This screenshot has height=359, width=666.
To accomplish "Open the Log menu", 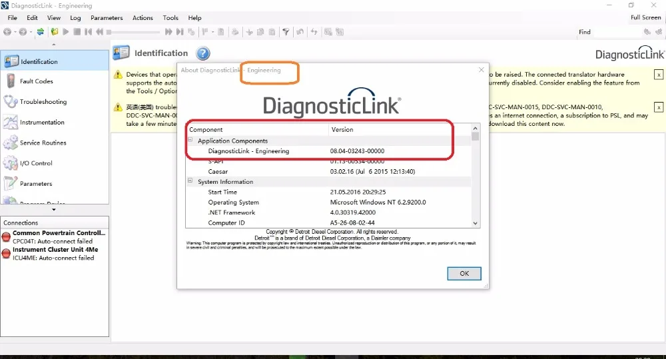I will [x=75, y=18].
